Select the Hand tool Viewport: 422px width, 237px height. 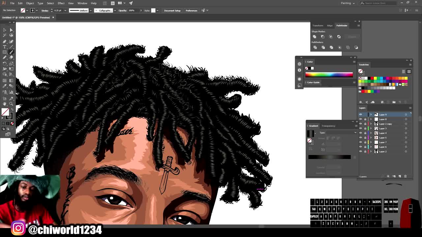5,104
